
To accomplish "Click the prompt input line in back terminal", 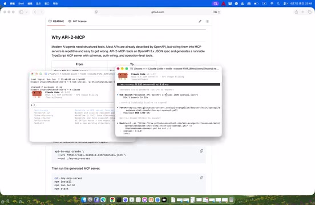I will [72, 105].
